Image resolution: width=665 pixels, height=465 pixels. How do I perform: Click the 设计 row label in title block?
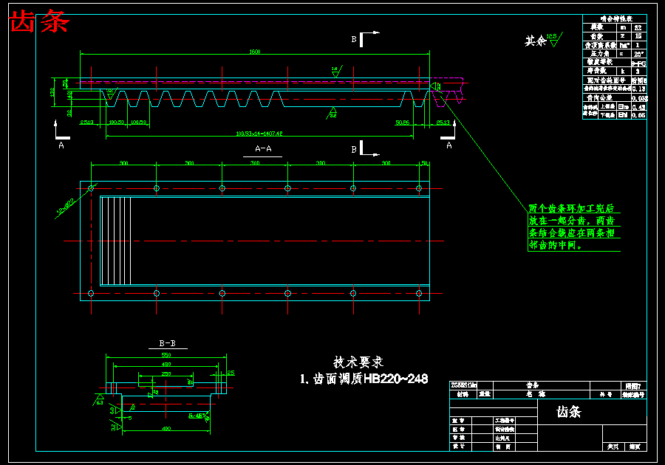click(x=458, y=447)
